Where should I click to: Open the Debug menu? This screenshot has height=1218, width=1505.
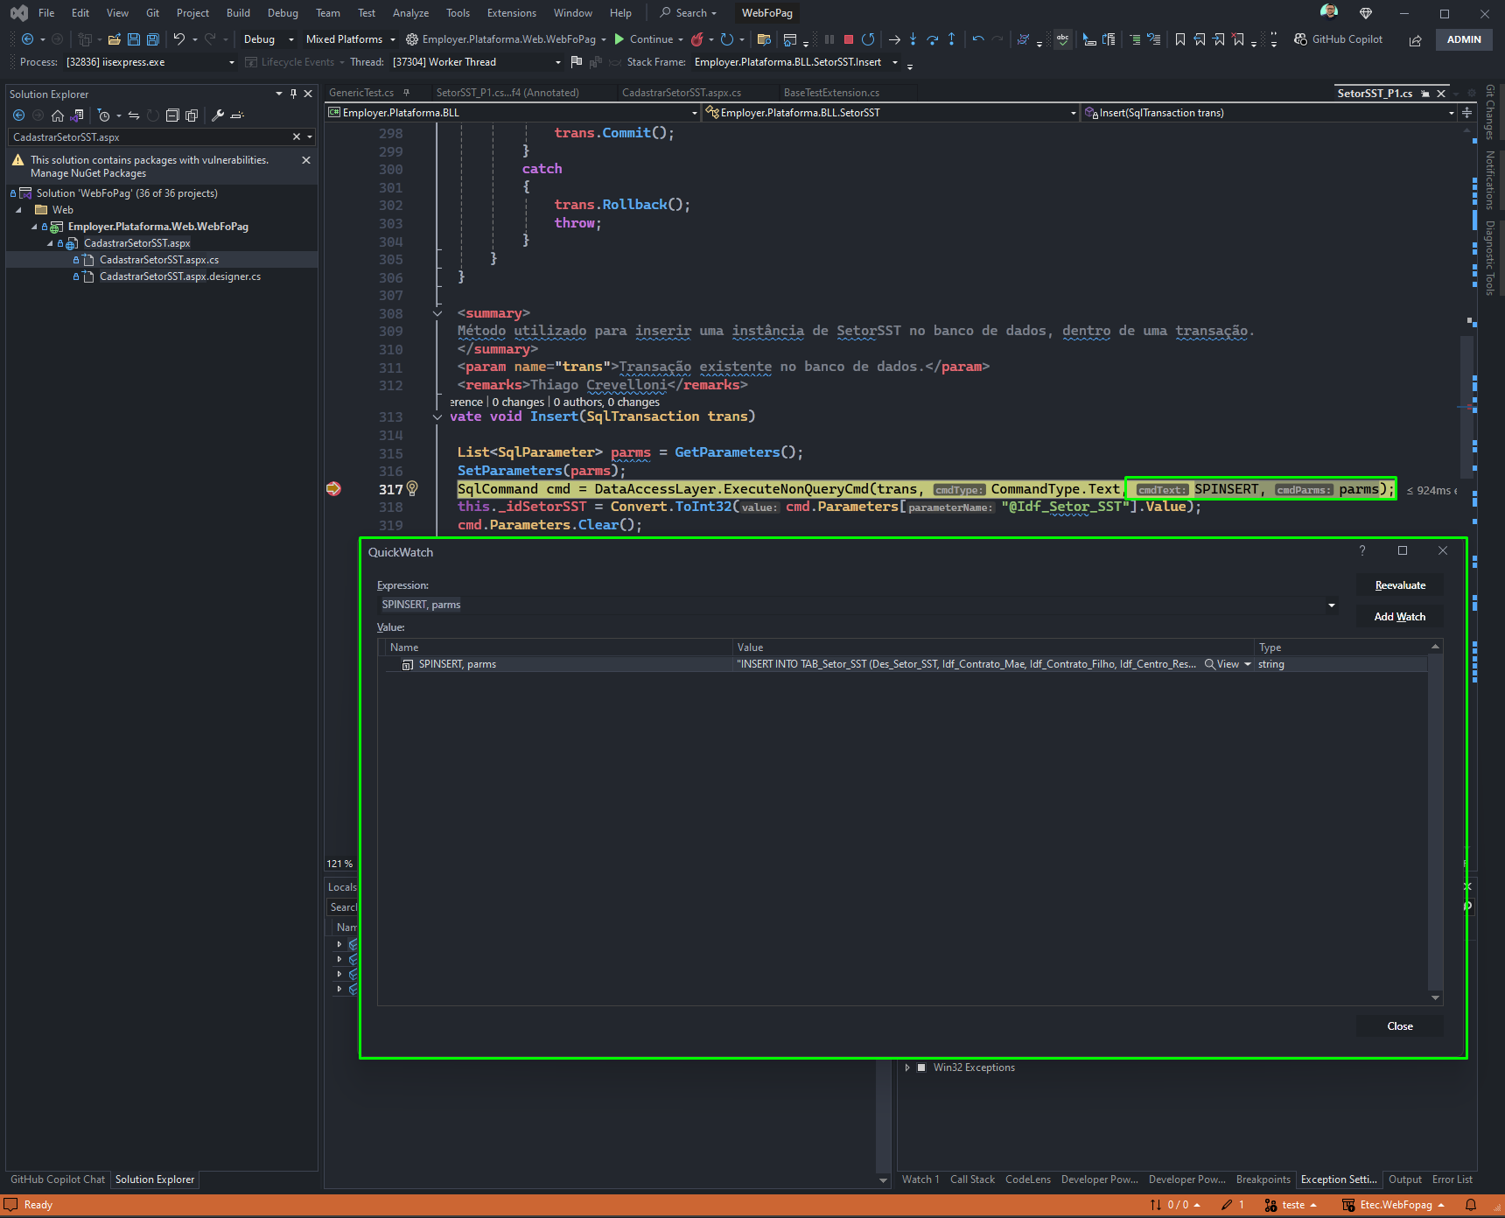pos(283,13)
